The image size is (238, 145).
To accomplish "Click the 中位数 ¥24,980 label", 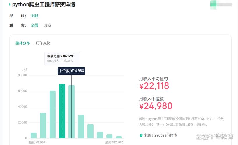I will point(71,71).
